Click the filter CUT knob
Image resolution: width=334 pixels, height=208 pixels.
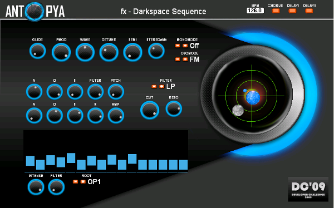tap(150, 110)
